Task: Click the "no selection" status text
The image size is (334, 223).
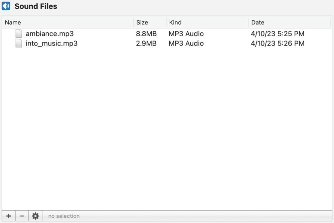Action: click(x=64, y=216)
